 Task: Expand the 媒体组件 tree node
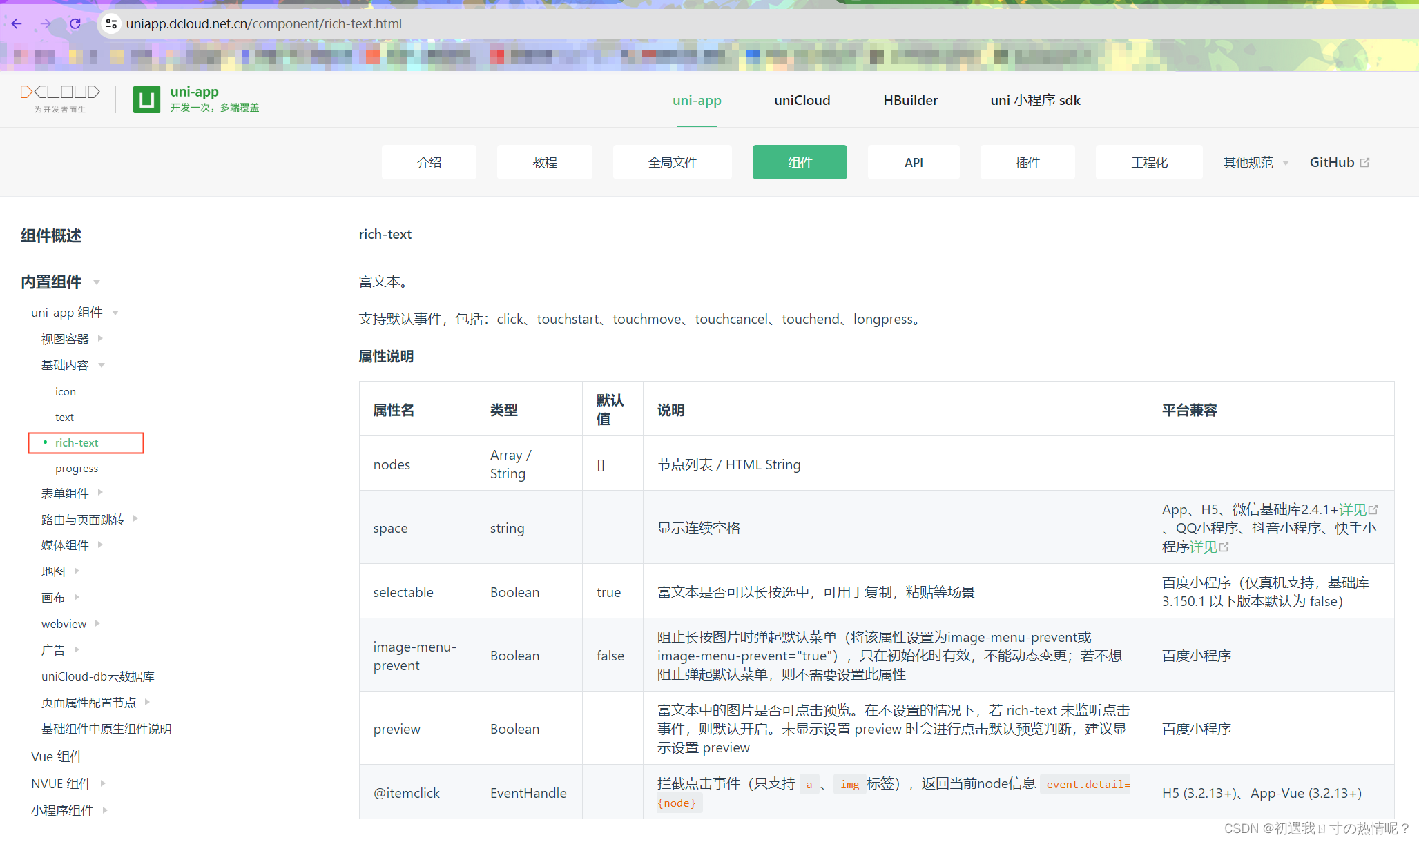[x=72, y=545]
